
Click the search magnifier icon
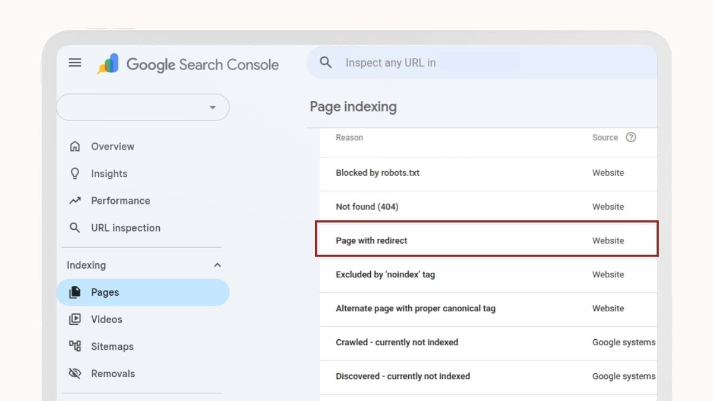pos(326,62)
